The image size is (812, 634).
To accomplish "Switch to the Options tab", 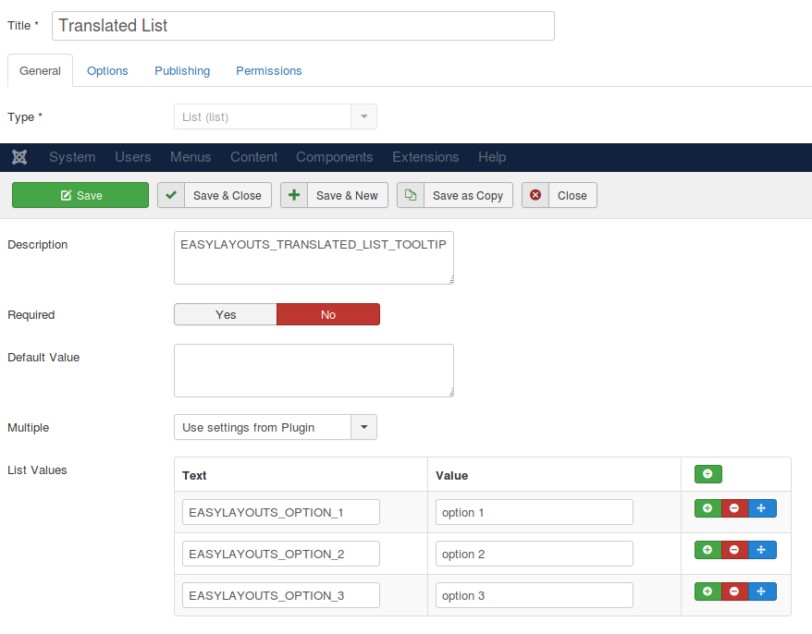I will click(x=107, y=71).
